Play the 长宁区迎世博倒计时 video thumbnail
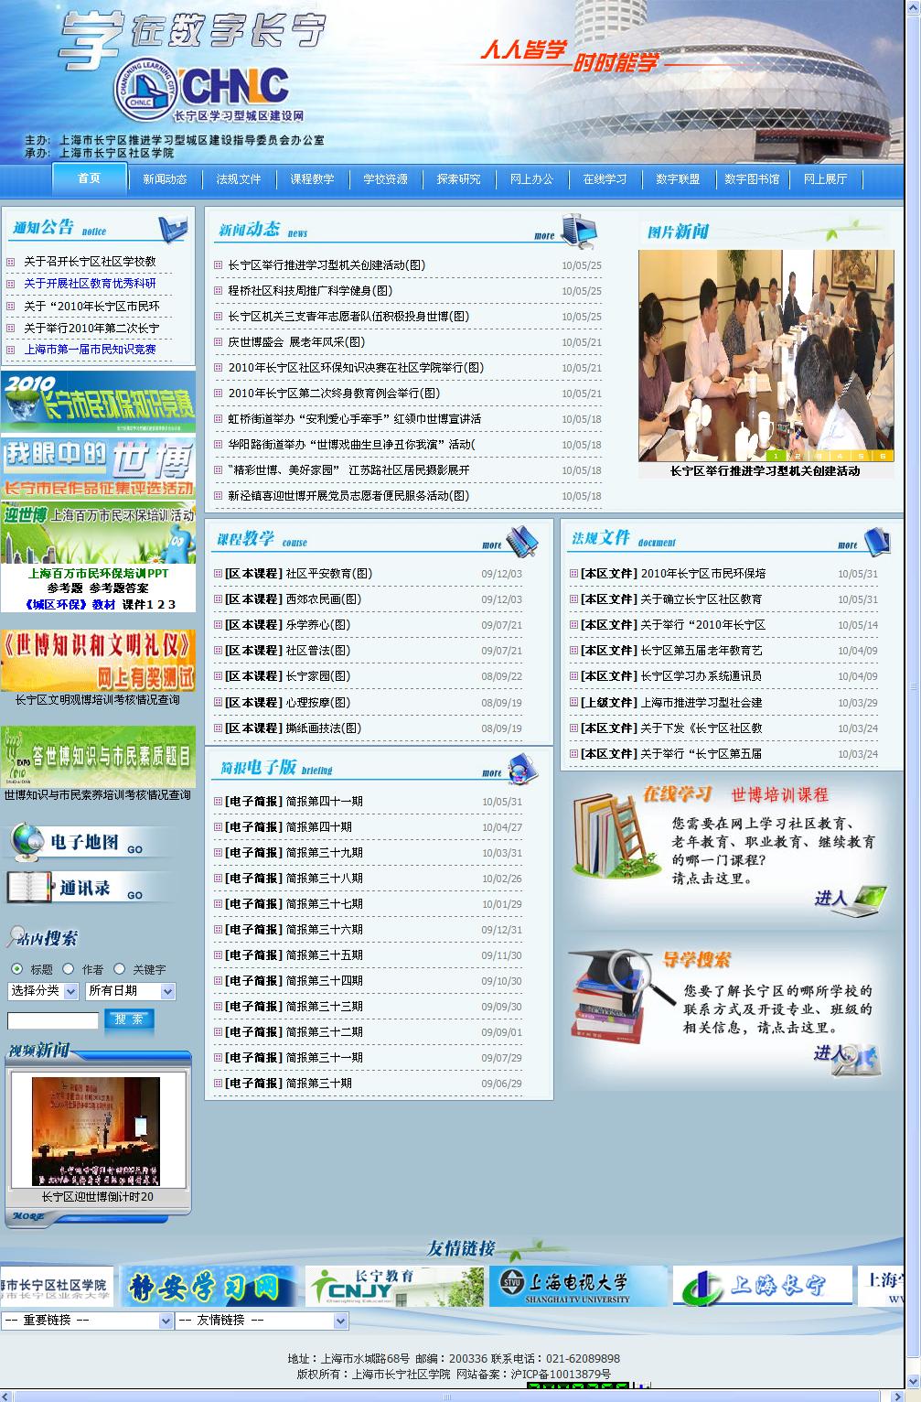 tap(96, 1132)
